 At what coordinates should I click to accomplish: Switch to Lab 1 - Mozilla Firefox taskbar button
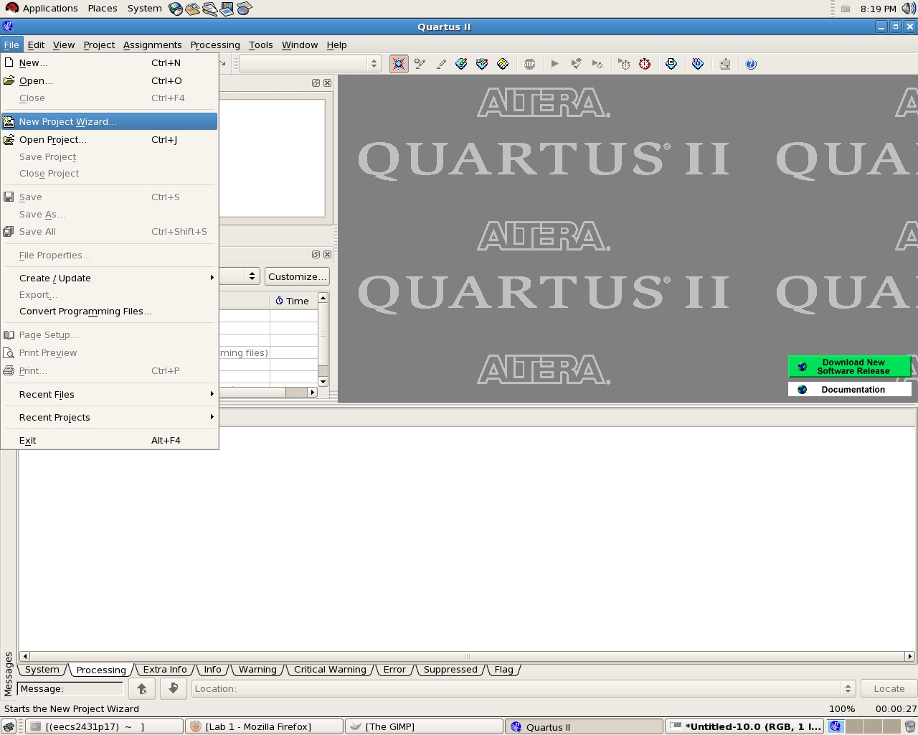coord(264,726)
